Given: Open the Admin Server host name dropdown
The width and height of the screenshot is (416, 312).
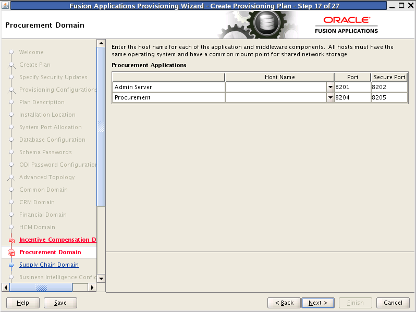Looking at the screenshot, I should coord(331,87).
